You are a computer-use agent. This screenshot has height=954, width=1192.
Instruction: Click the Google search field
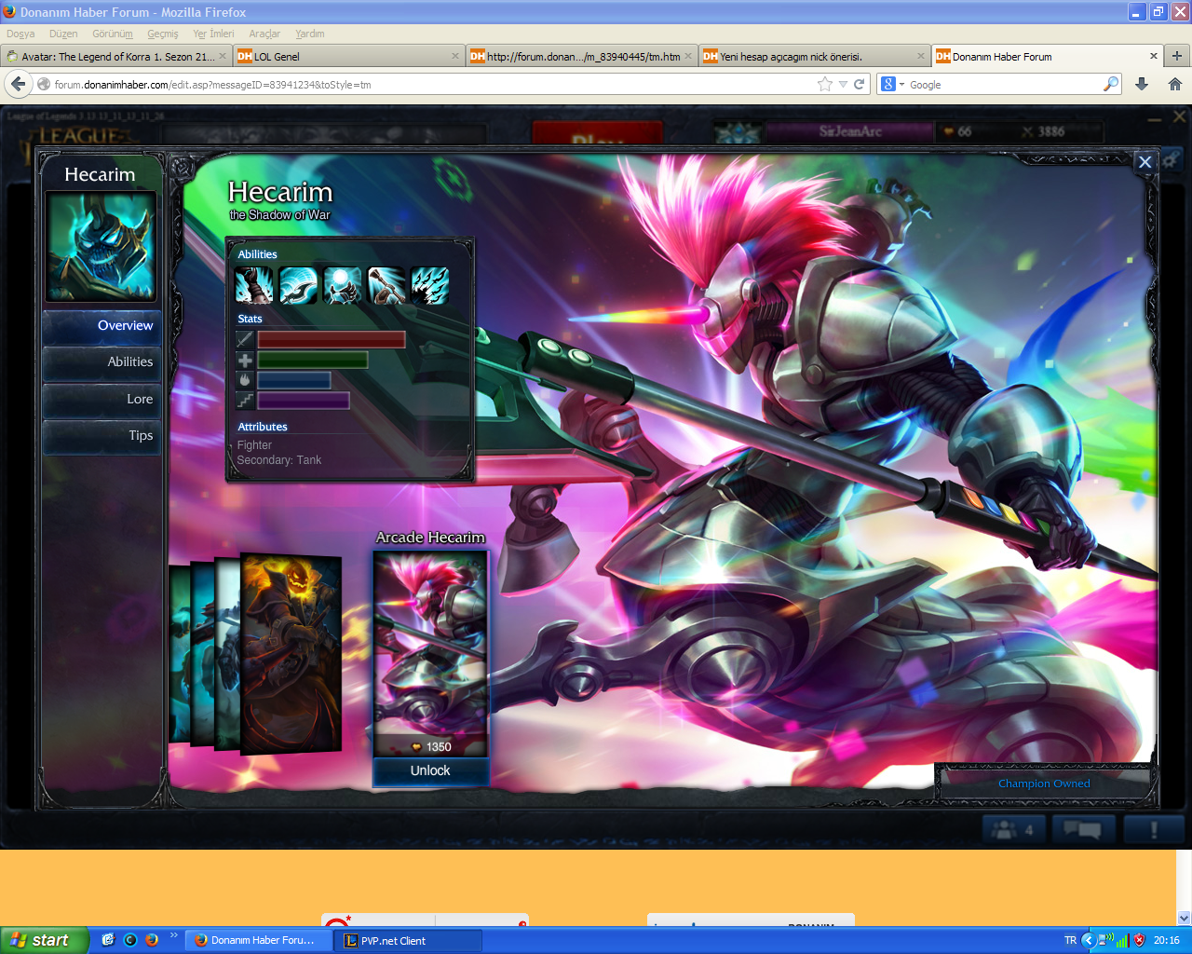point(1005,84)
